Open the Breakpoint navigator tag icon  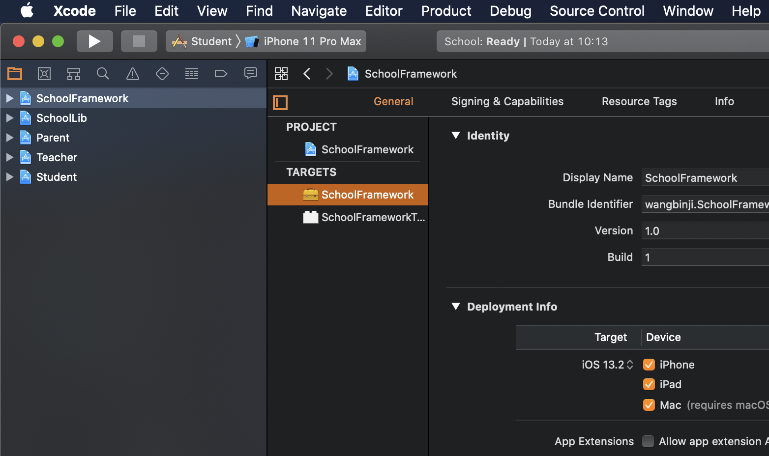(221, 74)
